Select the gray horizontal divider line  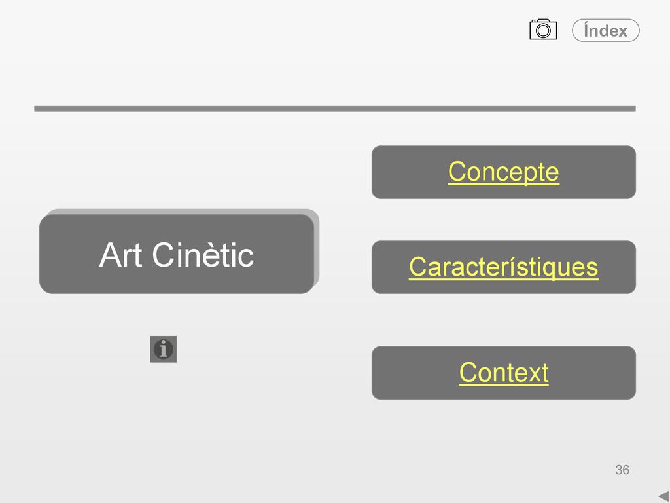tap(335, 109)
